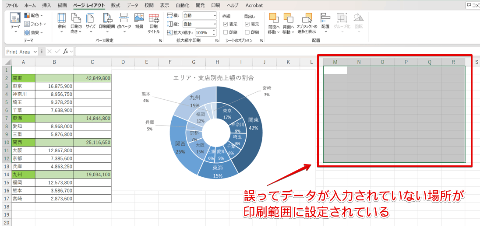Switch to the ヘルプ tab
The image size is (480, 231).
pyautogui.click(x=233, y=5)
